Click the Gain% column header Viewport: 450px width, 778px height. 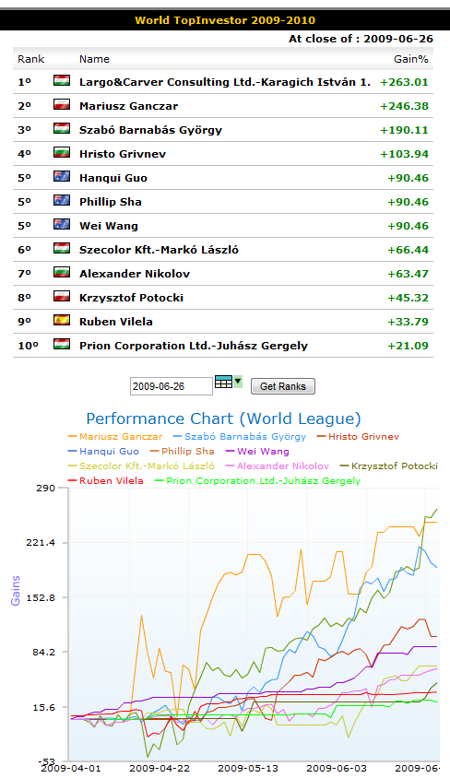pyautogui.click(x=410, y=59)
